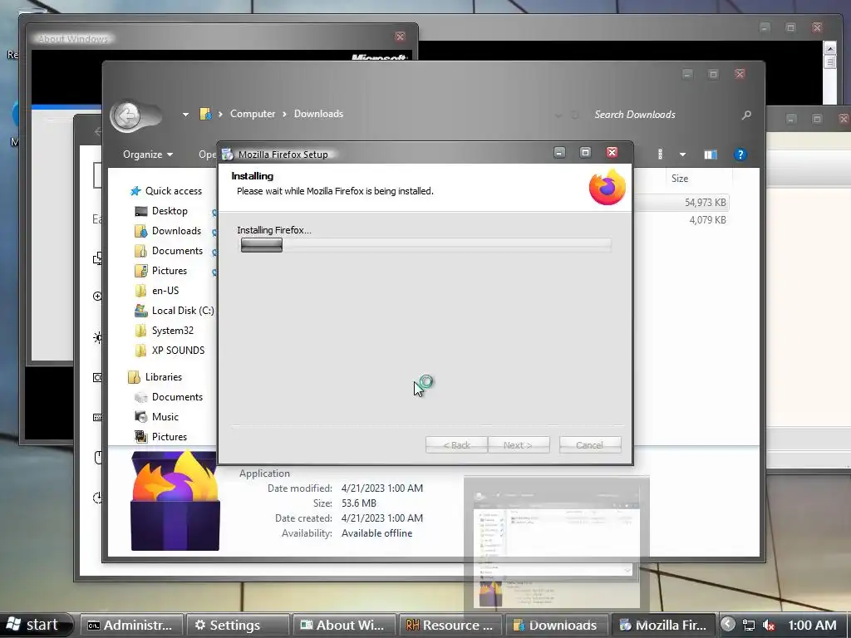Click the Explorer back arrow button
Viewport: 851px width, 638px height.
pyautogui.click(x=126, y=115)
